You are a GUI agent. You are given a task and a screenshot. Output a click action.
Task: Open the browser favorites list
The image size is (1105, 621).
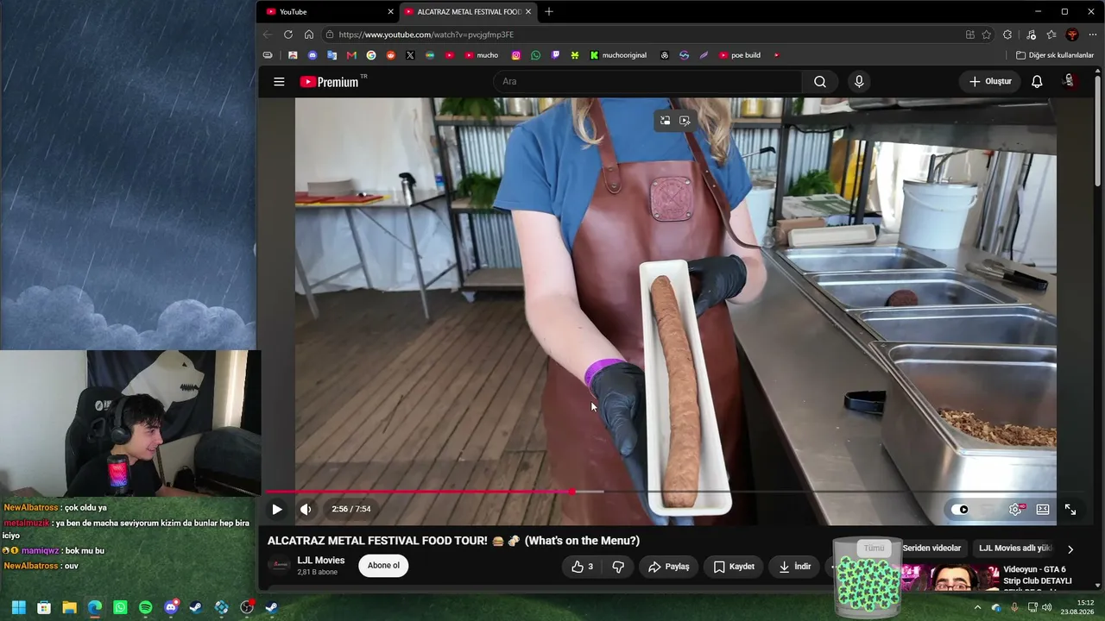pyautogui.click(x=1051, y=34)
